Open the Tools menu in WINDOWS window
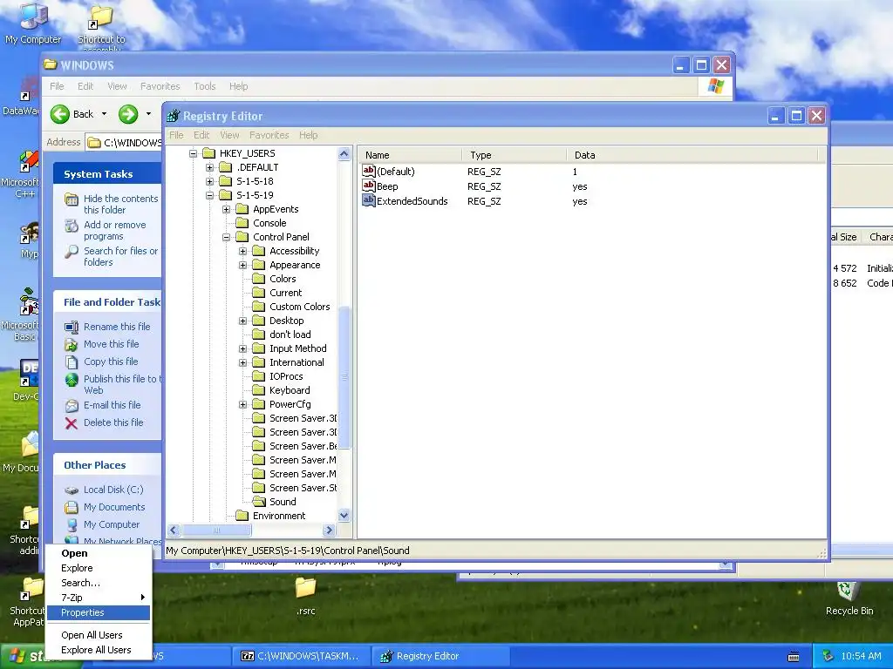 (x=204, y=86)
